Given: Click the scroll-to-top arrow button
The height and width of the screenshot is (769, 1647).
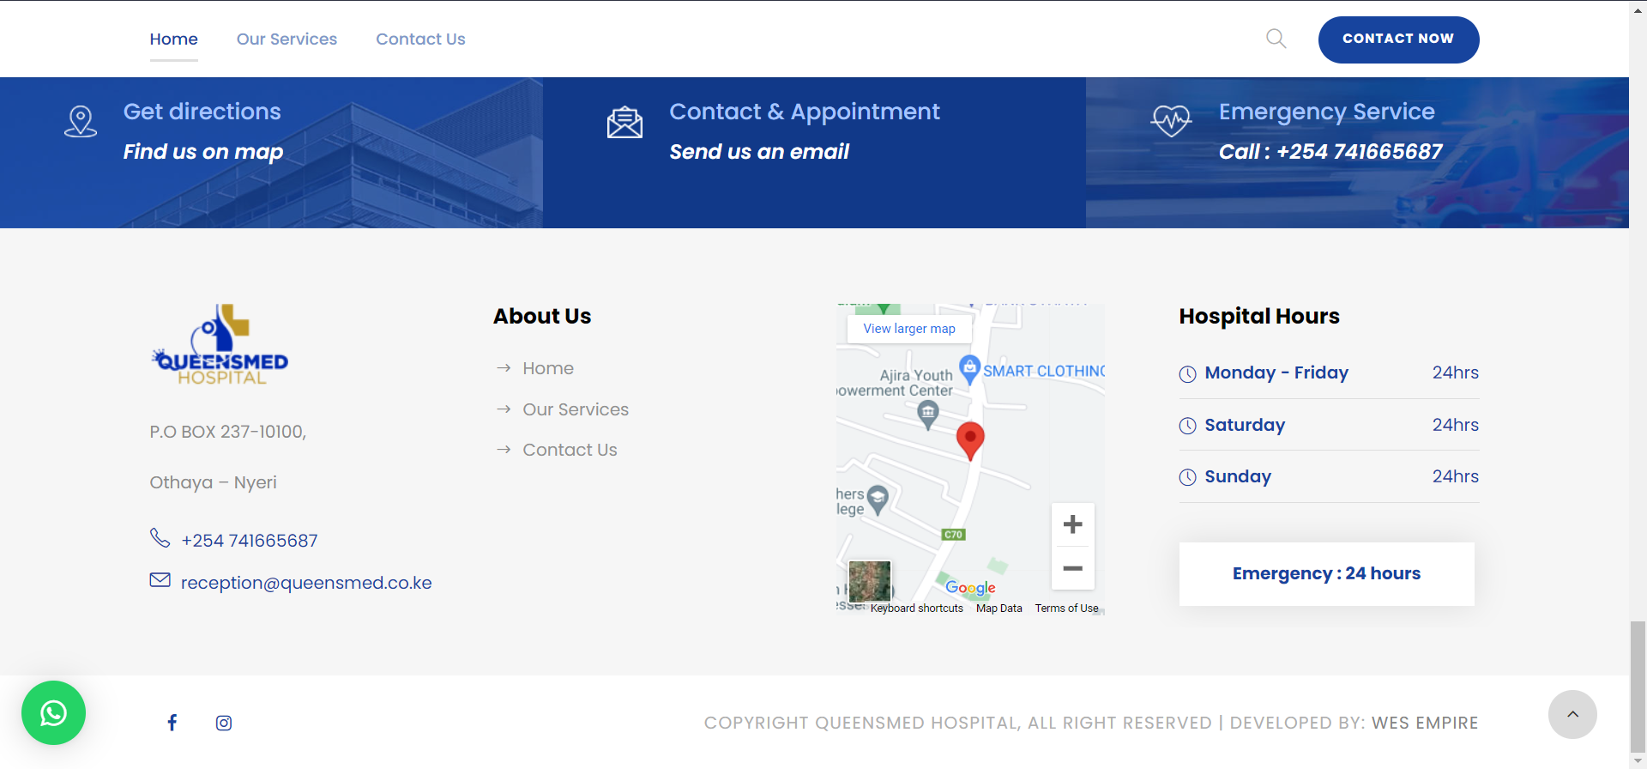Looking at the screenshot, I should pos(1572,714).
